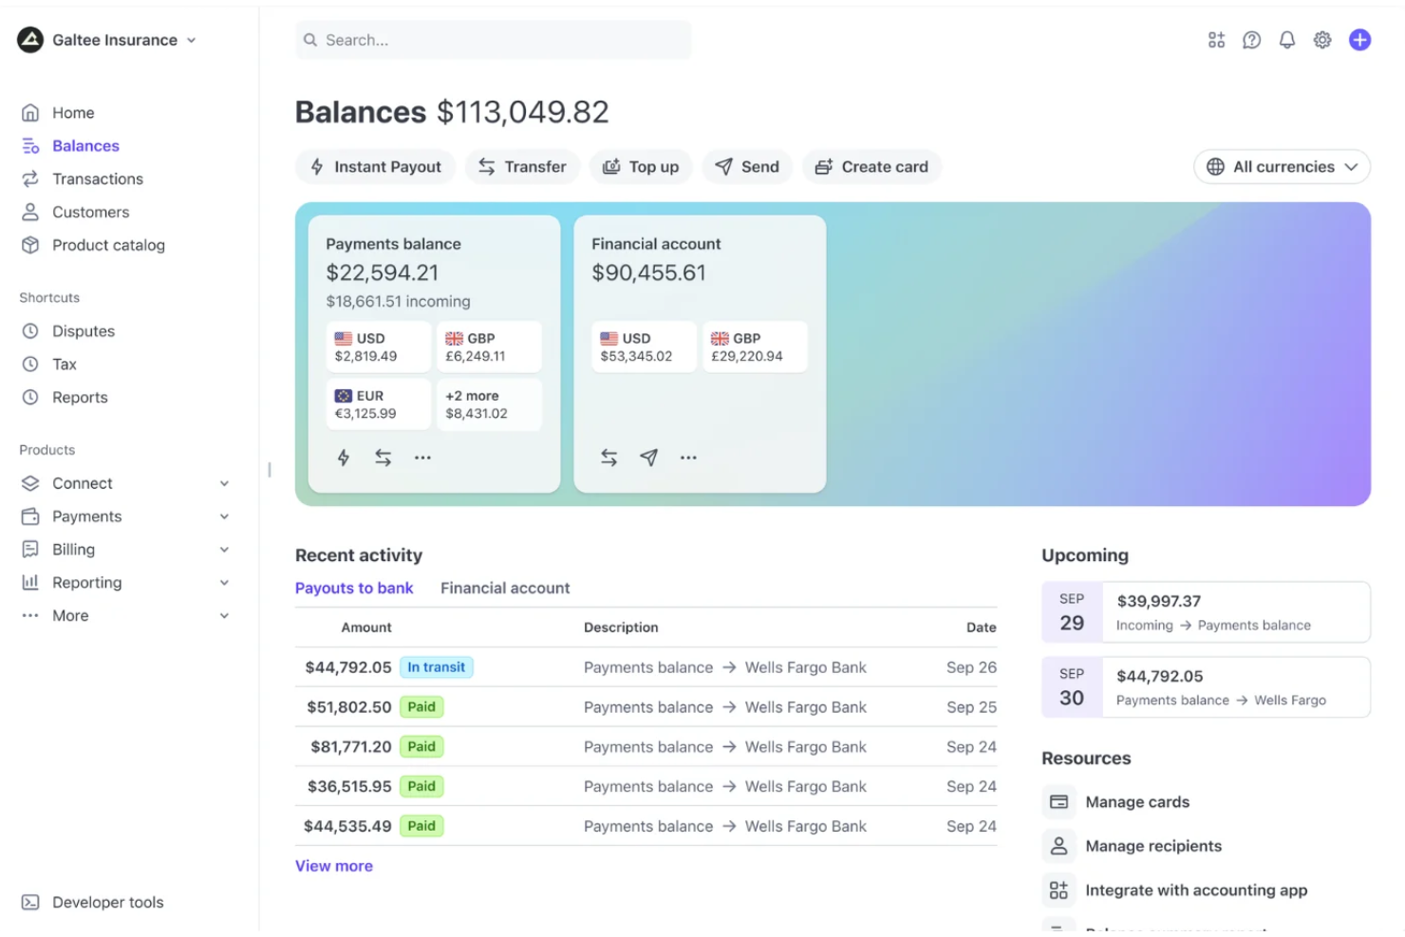Open notifications via the bell icon
Screen dimensions: 1405x937
(x=1286, y=40)
